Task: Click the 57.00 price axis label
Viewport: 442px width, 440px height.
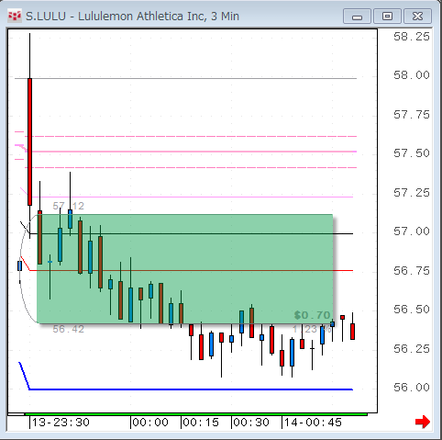Action: click(x=412, y=231)
